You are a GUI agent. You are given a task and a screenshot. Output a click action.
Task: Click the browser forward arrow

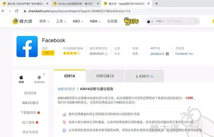coord(10,11)
